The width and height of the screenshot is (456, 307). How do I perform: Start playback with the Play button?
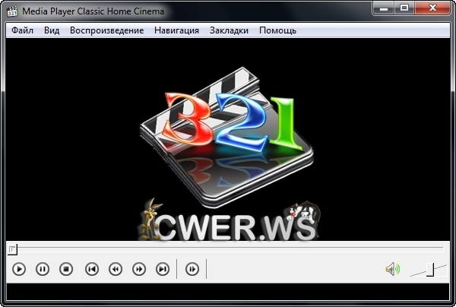pyautogui.click(x=19, y=269)
